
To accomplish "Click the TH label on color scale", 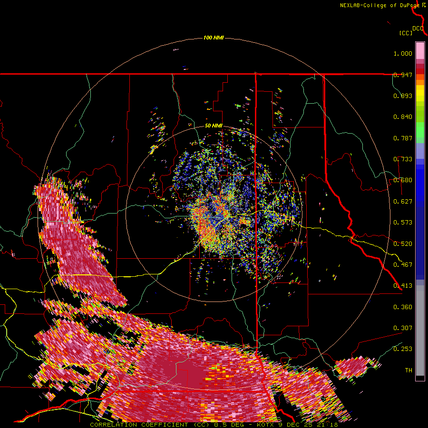I will [x=409, y=370].
